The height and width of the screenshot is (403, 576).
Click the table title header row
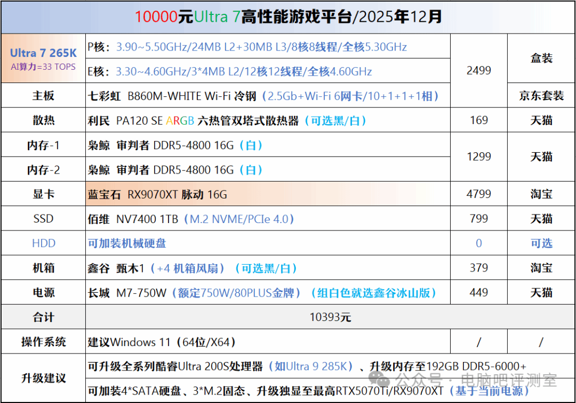288,17
